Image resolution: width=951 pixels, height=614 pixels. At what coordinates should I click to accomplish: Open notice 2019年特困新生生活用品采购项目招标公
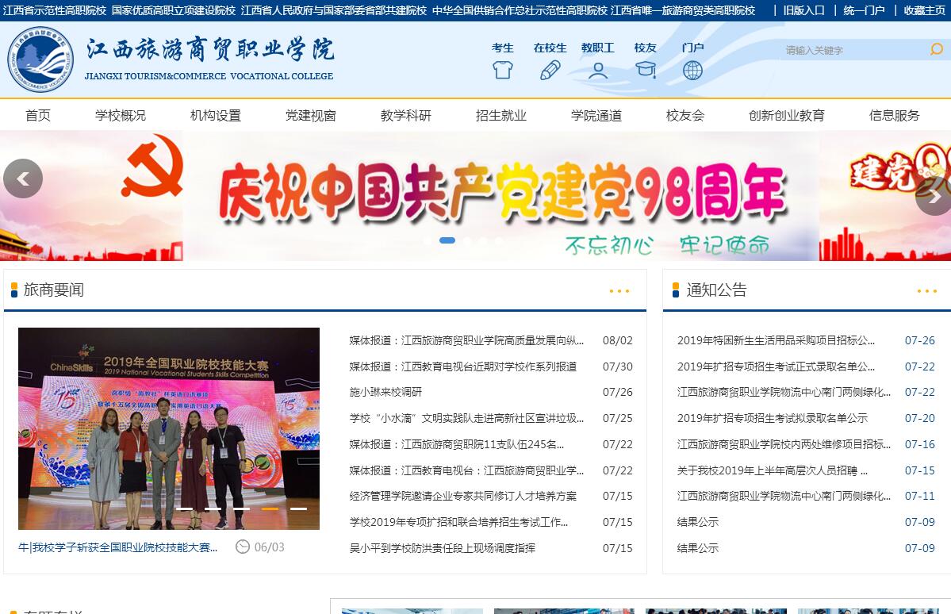[776, 340]
